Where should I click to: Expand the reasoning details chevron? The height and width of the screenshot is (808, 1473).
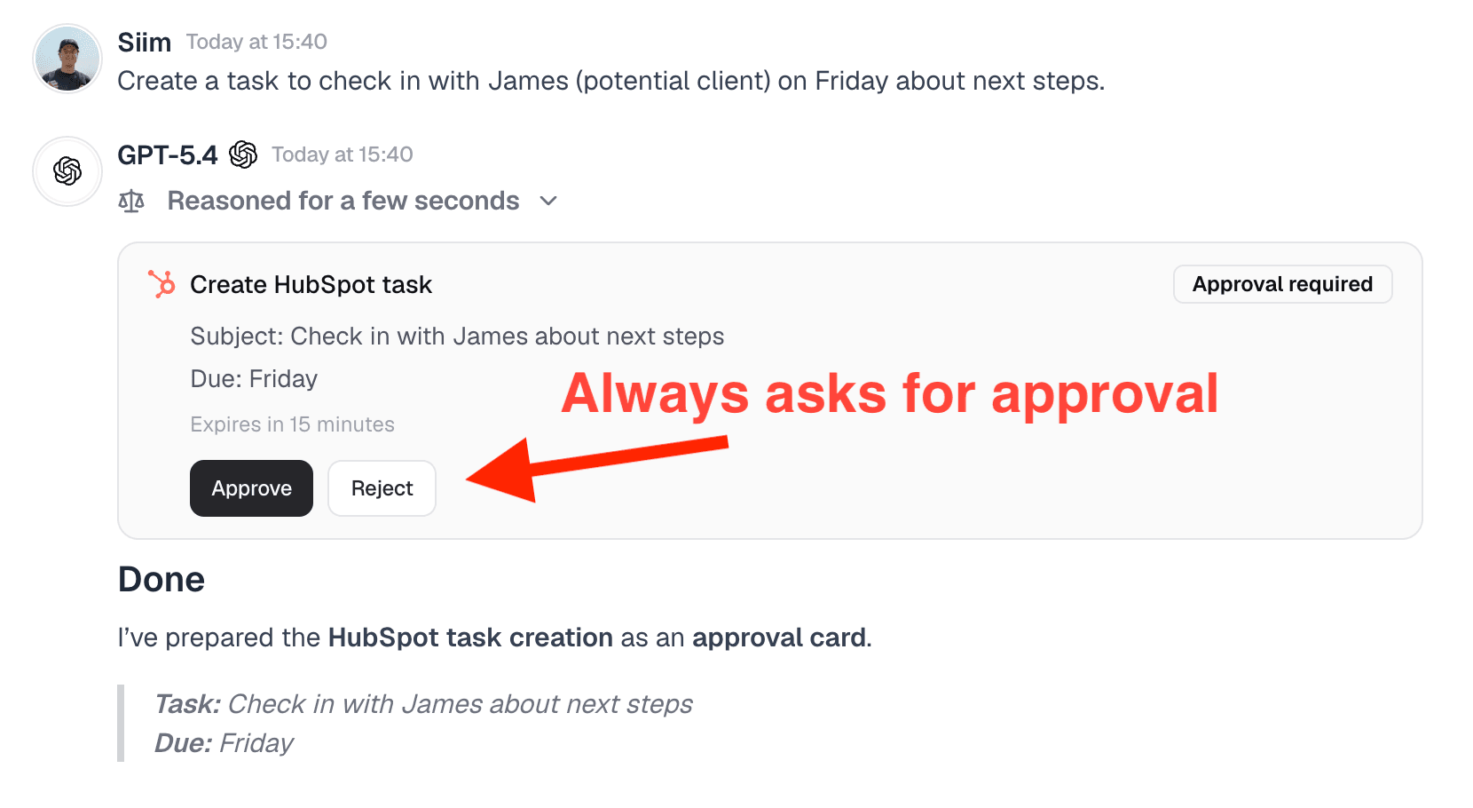click(x=548, y=202)
